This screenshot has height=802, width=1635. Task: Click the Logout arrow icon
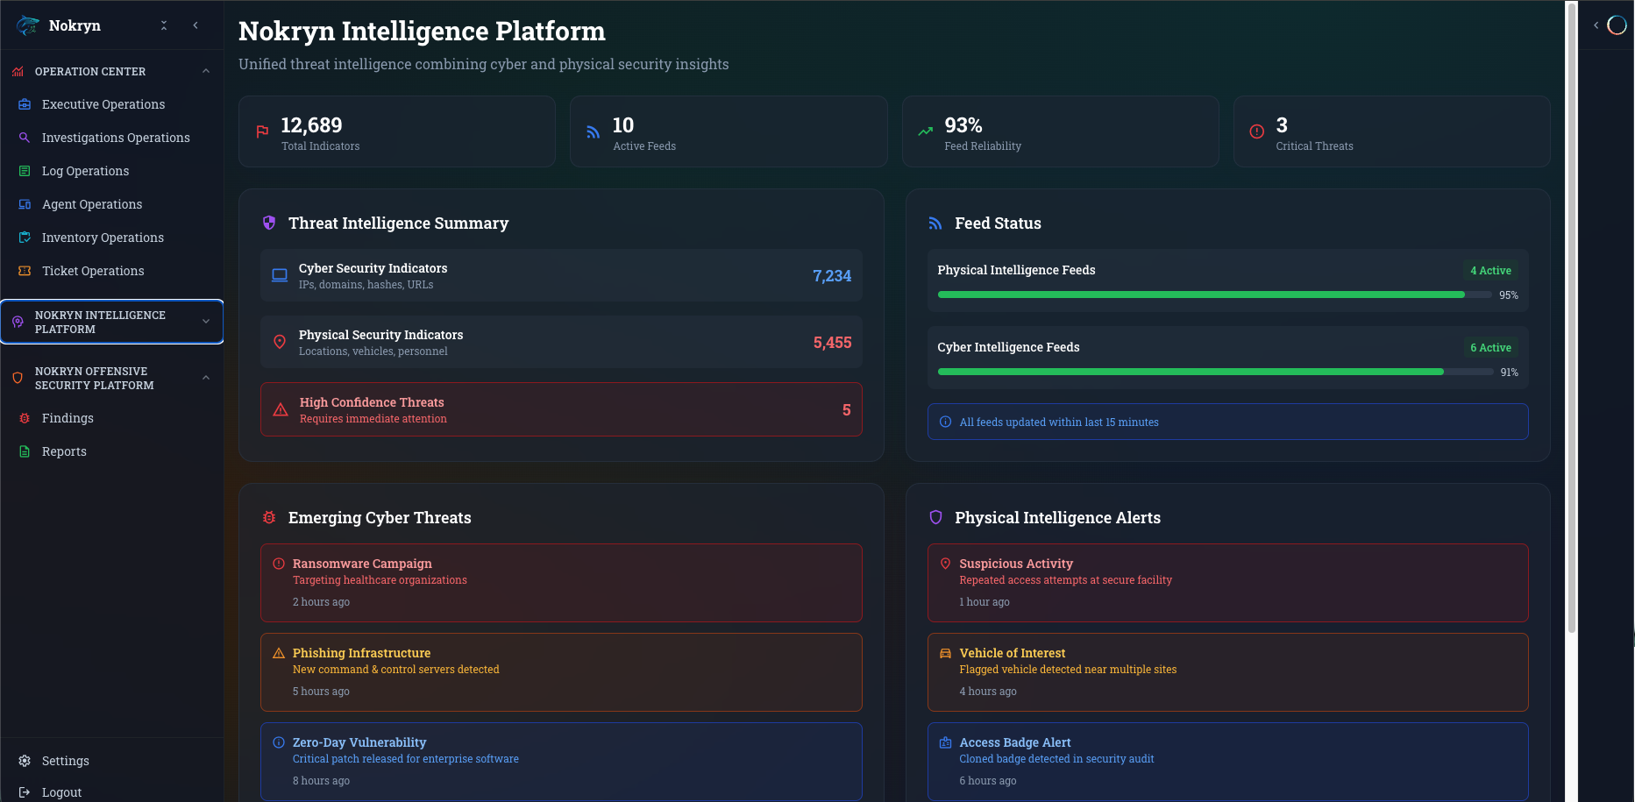tap(25, 792)
